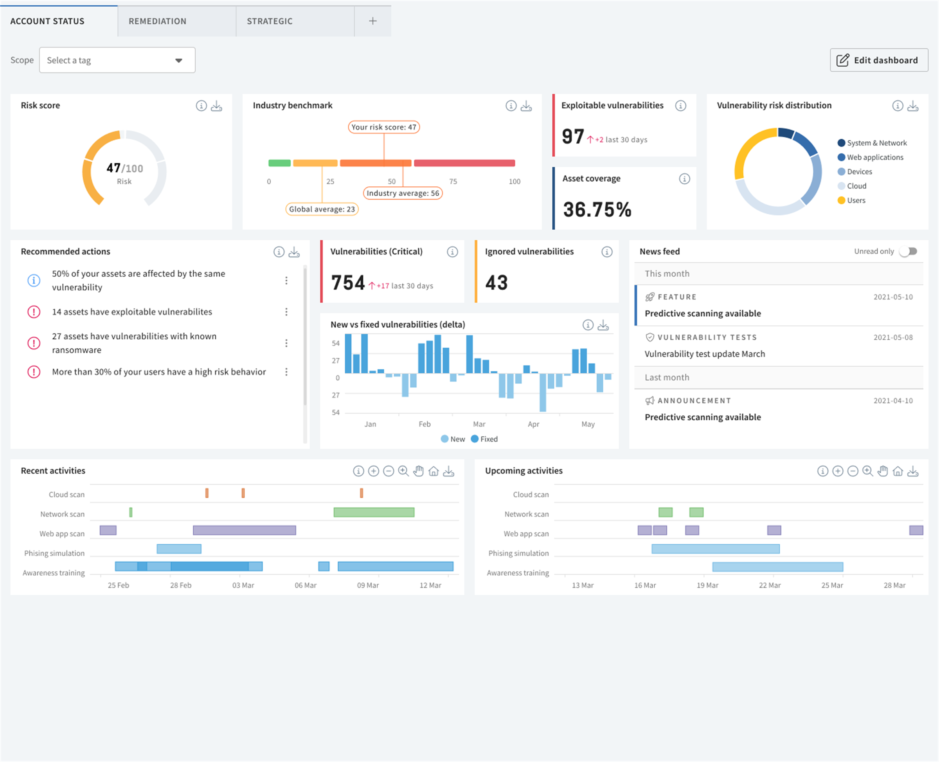Toggle Users legend item
The width and height of the screenshot is (939, 762).
[851, 201]
